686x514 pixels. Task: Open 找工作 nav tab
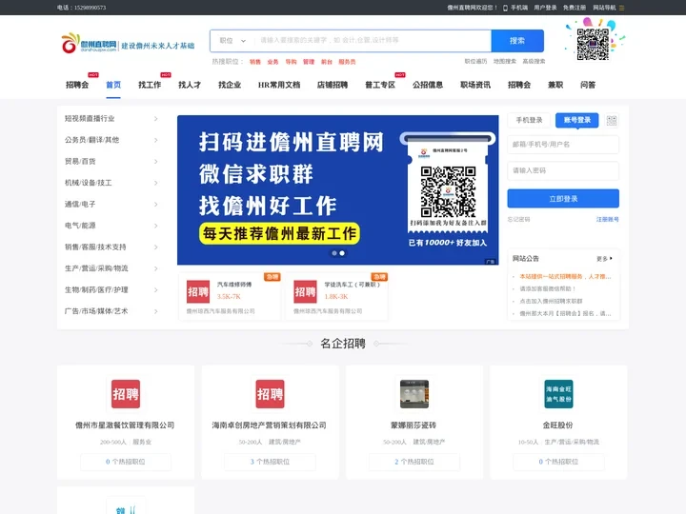click(x=150, y=85)
